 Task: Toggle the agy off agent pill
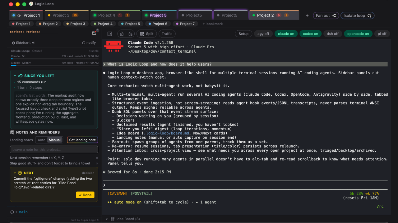point(263,34)
